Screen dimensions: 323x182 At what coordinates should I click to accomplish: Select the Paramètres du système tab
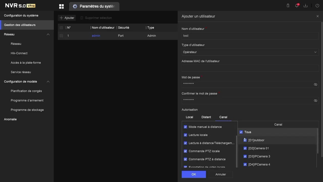pos(94,6)
